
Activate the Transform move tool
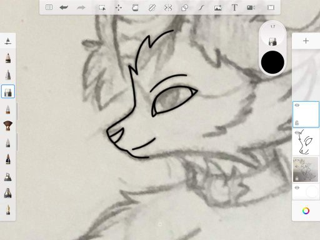pyautogui.click(x=119, y=7)
